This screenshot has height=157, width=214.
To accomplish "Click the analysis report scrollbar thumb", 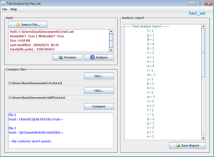I will (203, 52).
